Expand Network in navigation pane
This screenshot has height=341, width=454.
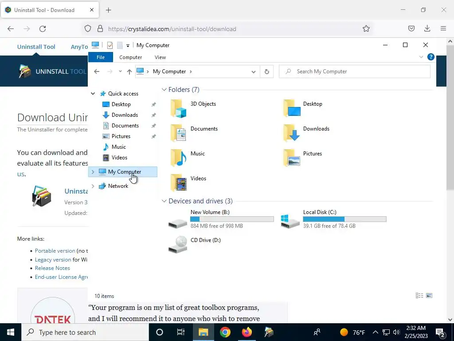93,186
